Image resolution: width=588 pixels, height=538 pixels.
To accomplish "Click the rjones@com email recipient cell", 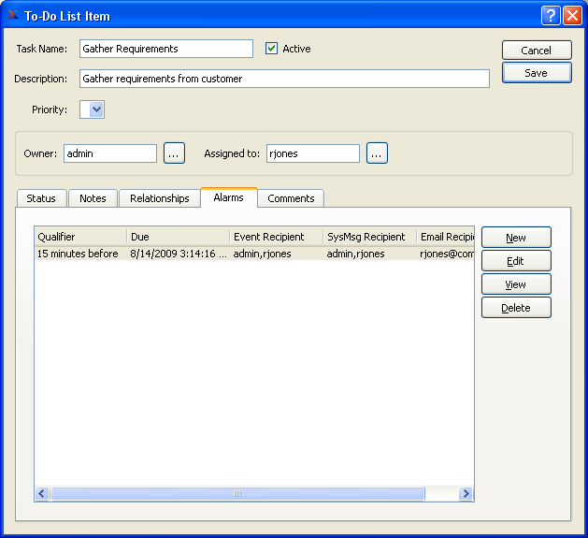I will click(447, 254).
